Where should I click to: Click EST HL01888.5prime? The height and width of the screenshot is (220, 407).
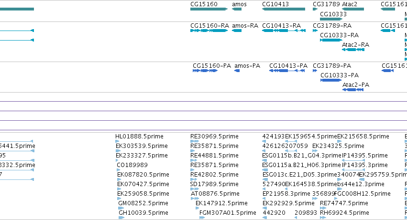[139, 136]
